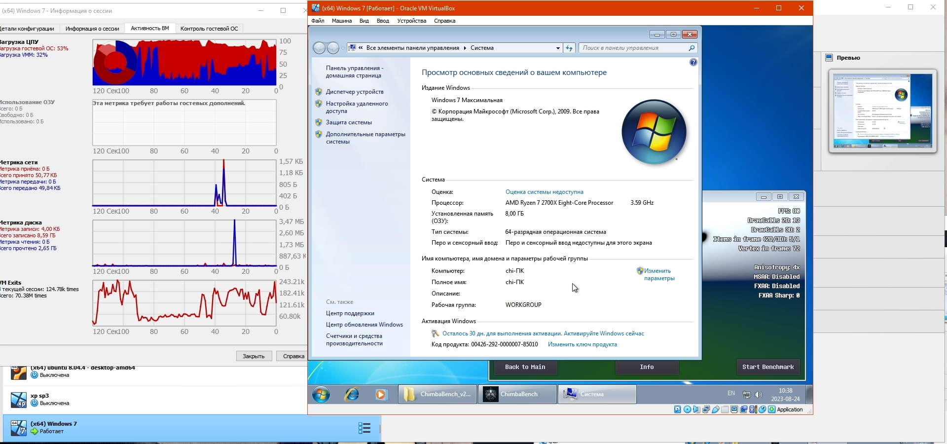Open VirtualBox Машина menu
The height and width of the screenshot is (444, 947).
pyautogui.click(x=342, y=21)
